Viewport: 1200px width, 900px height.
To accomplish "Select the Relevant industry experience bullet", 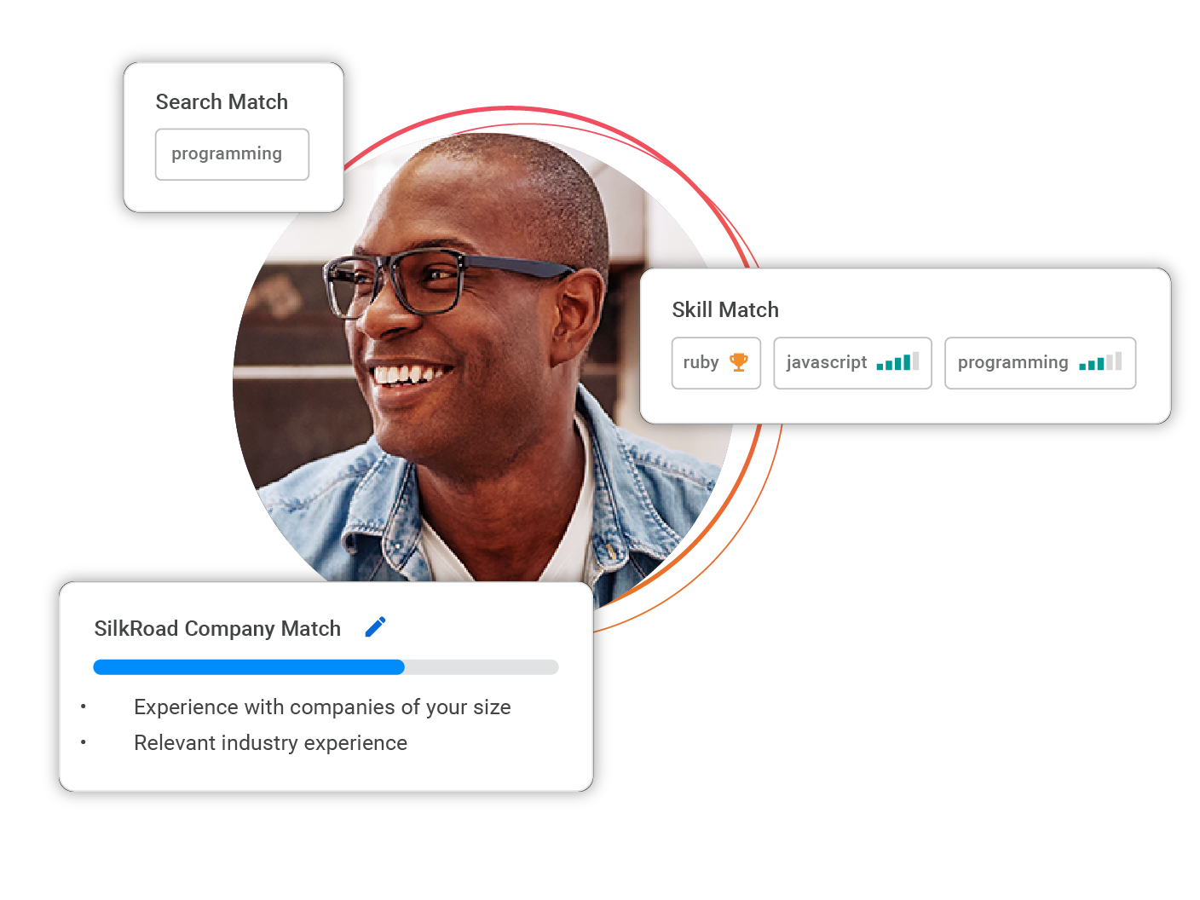I will tap(270, 742).
